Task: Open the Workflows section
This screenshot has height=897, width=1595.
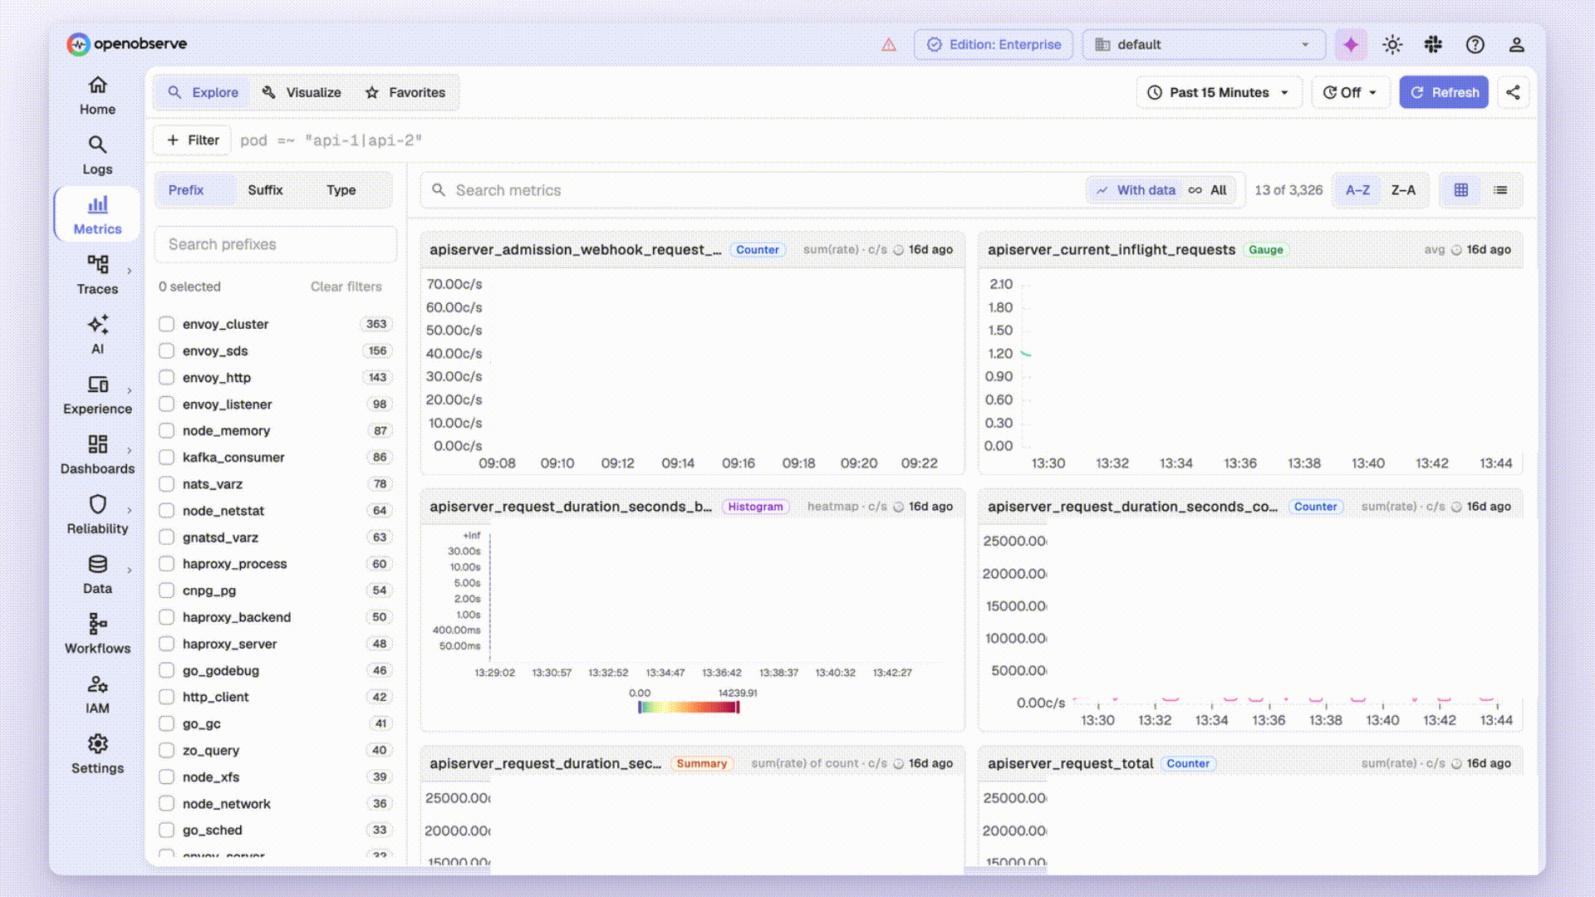Action: coord(97,634)
